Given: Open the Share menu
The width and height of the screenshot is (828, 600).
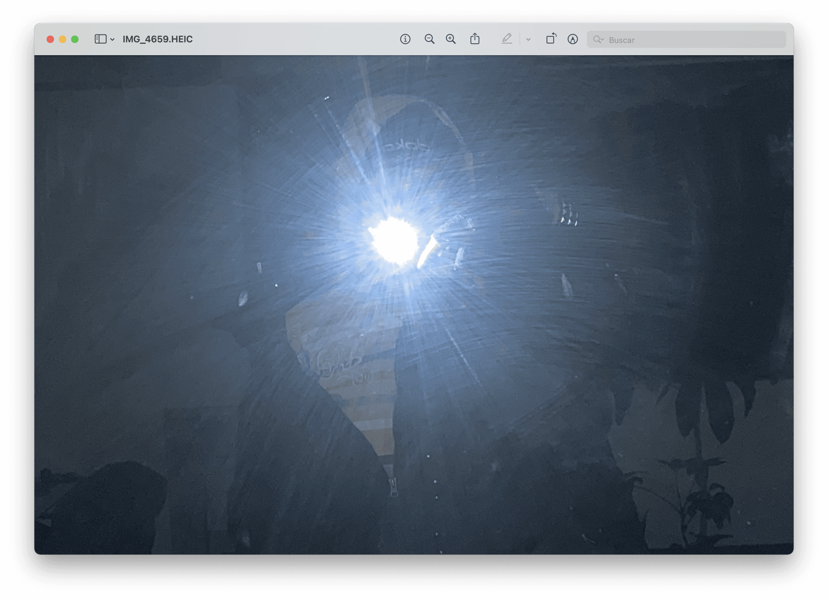Looking at the screenshot, I should (475, 39).
